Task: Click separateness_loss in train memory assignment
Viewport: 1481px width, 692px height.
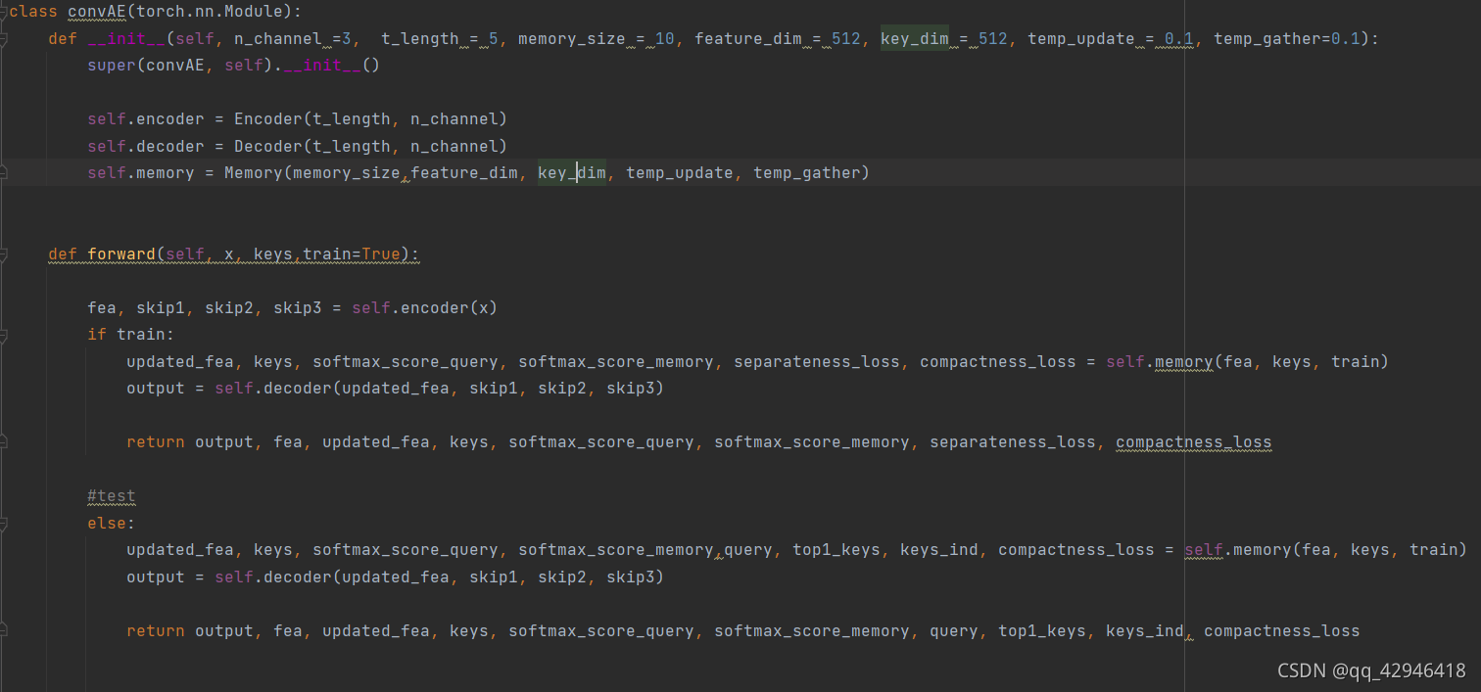Action: coord(816,362)
